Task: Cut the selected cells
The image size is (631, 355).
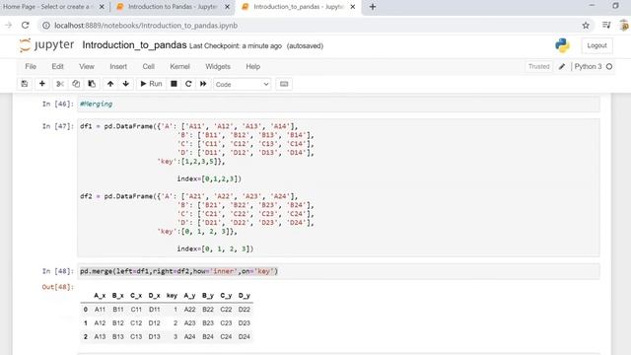Action: pos(60,84)
